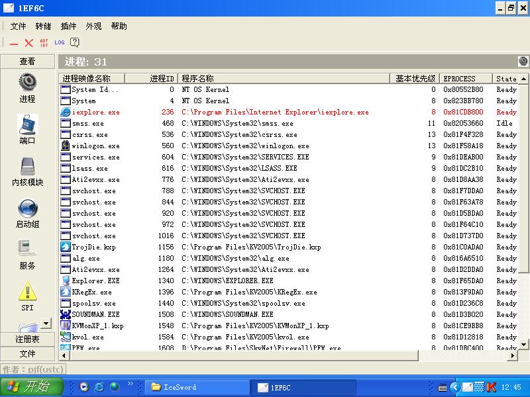Open the GDT/IDT toolbar icon

[44, 43]
